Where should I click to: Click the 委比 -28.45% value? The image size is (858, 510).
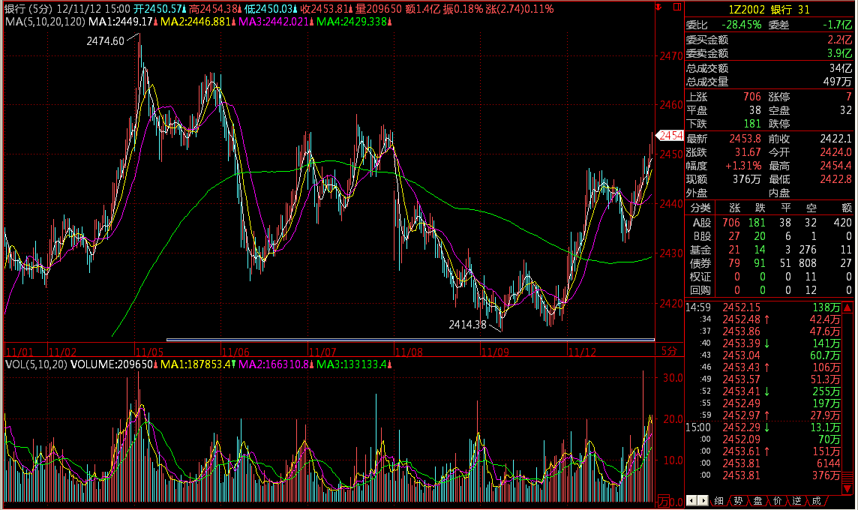point(742,25)
